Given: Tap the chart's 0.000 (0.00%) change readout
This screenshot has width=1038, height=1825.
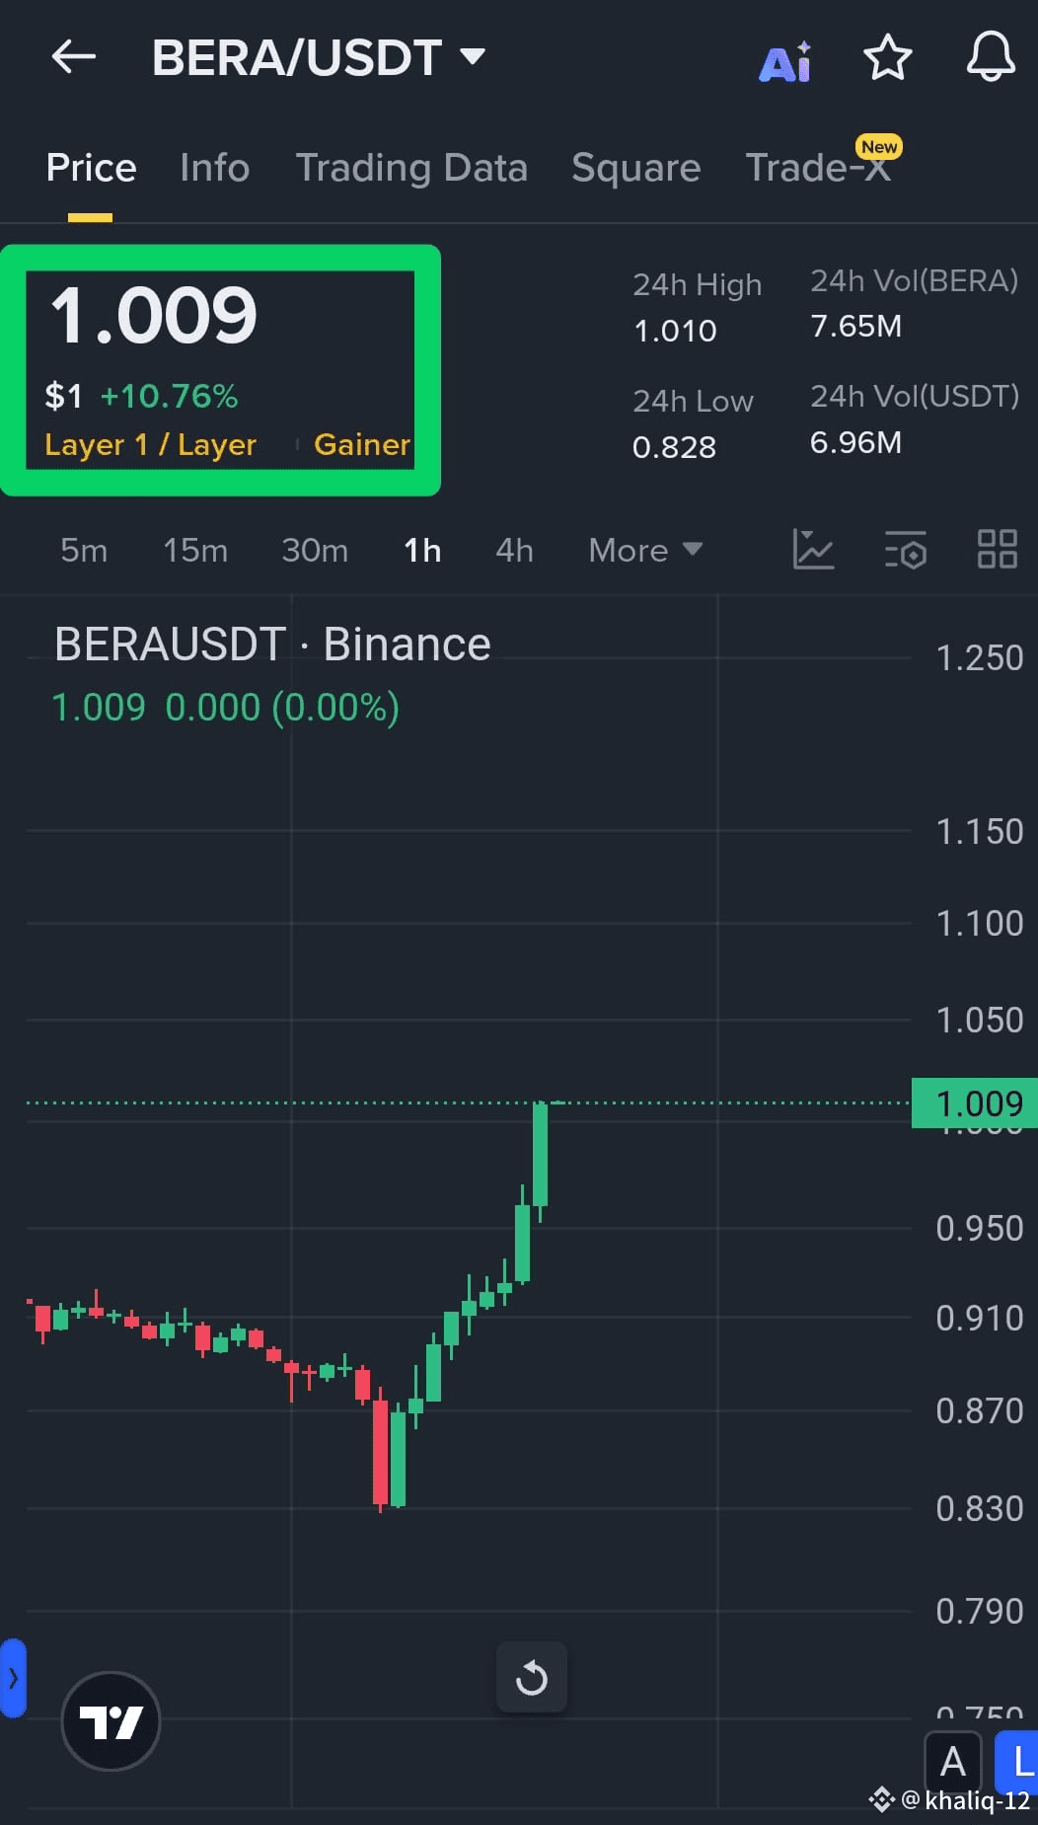Looking at the screenshot, I should coord(282,708).
